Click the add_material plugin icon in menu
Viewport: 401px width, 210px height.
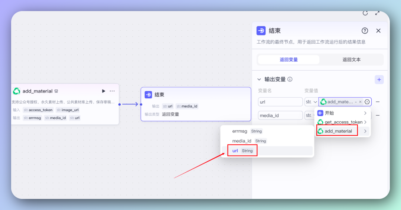pyautogui.click(x=320, y=131)
